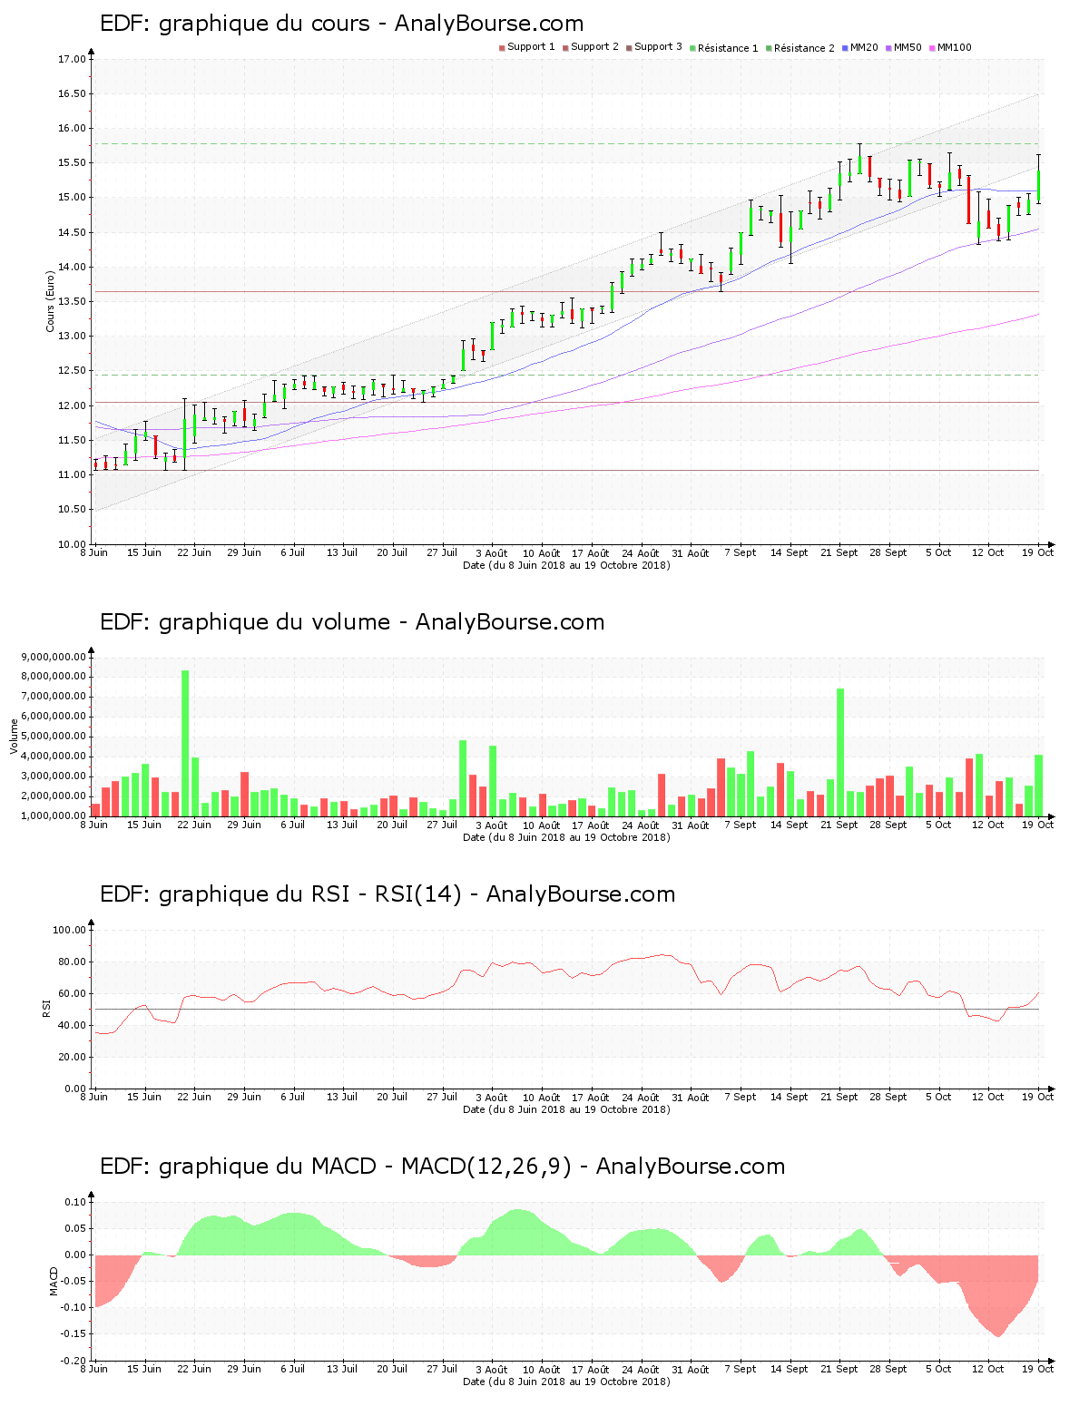Select the Résistance 2 legend label
The height and width of the screenshot is (1406, 1089).
(x=804, y=48)
